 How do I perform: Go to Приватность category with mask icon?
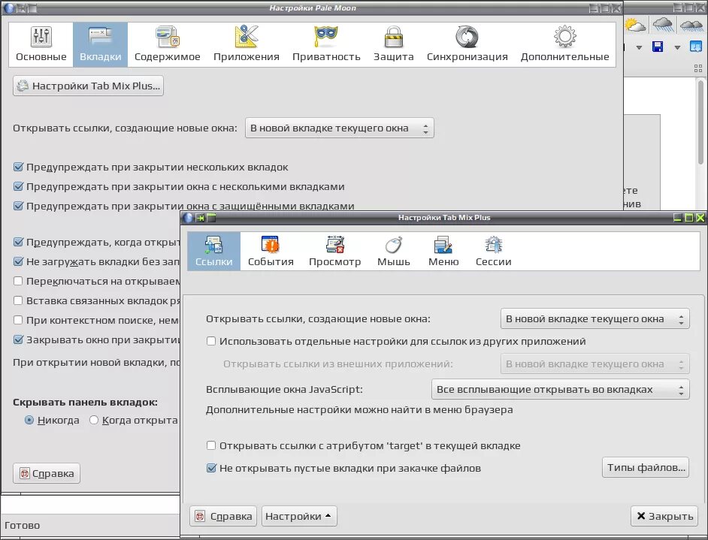[x=326, y=44]
